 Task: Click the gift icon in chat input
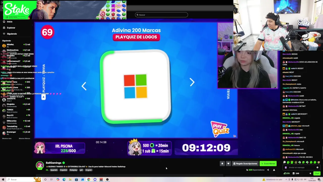(x=286, y=168)
